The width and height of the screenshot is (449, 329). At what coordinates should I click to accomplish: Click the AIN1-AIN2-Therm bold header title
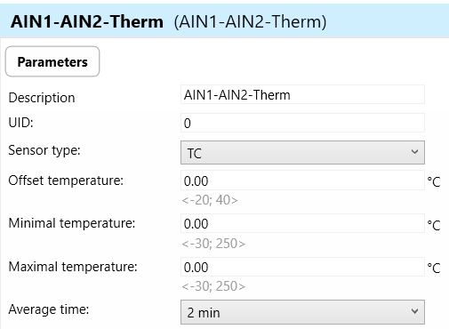(87, 21)
